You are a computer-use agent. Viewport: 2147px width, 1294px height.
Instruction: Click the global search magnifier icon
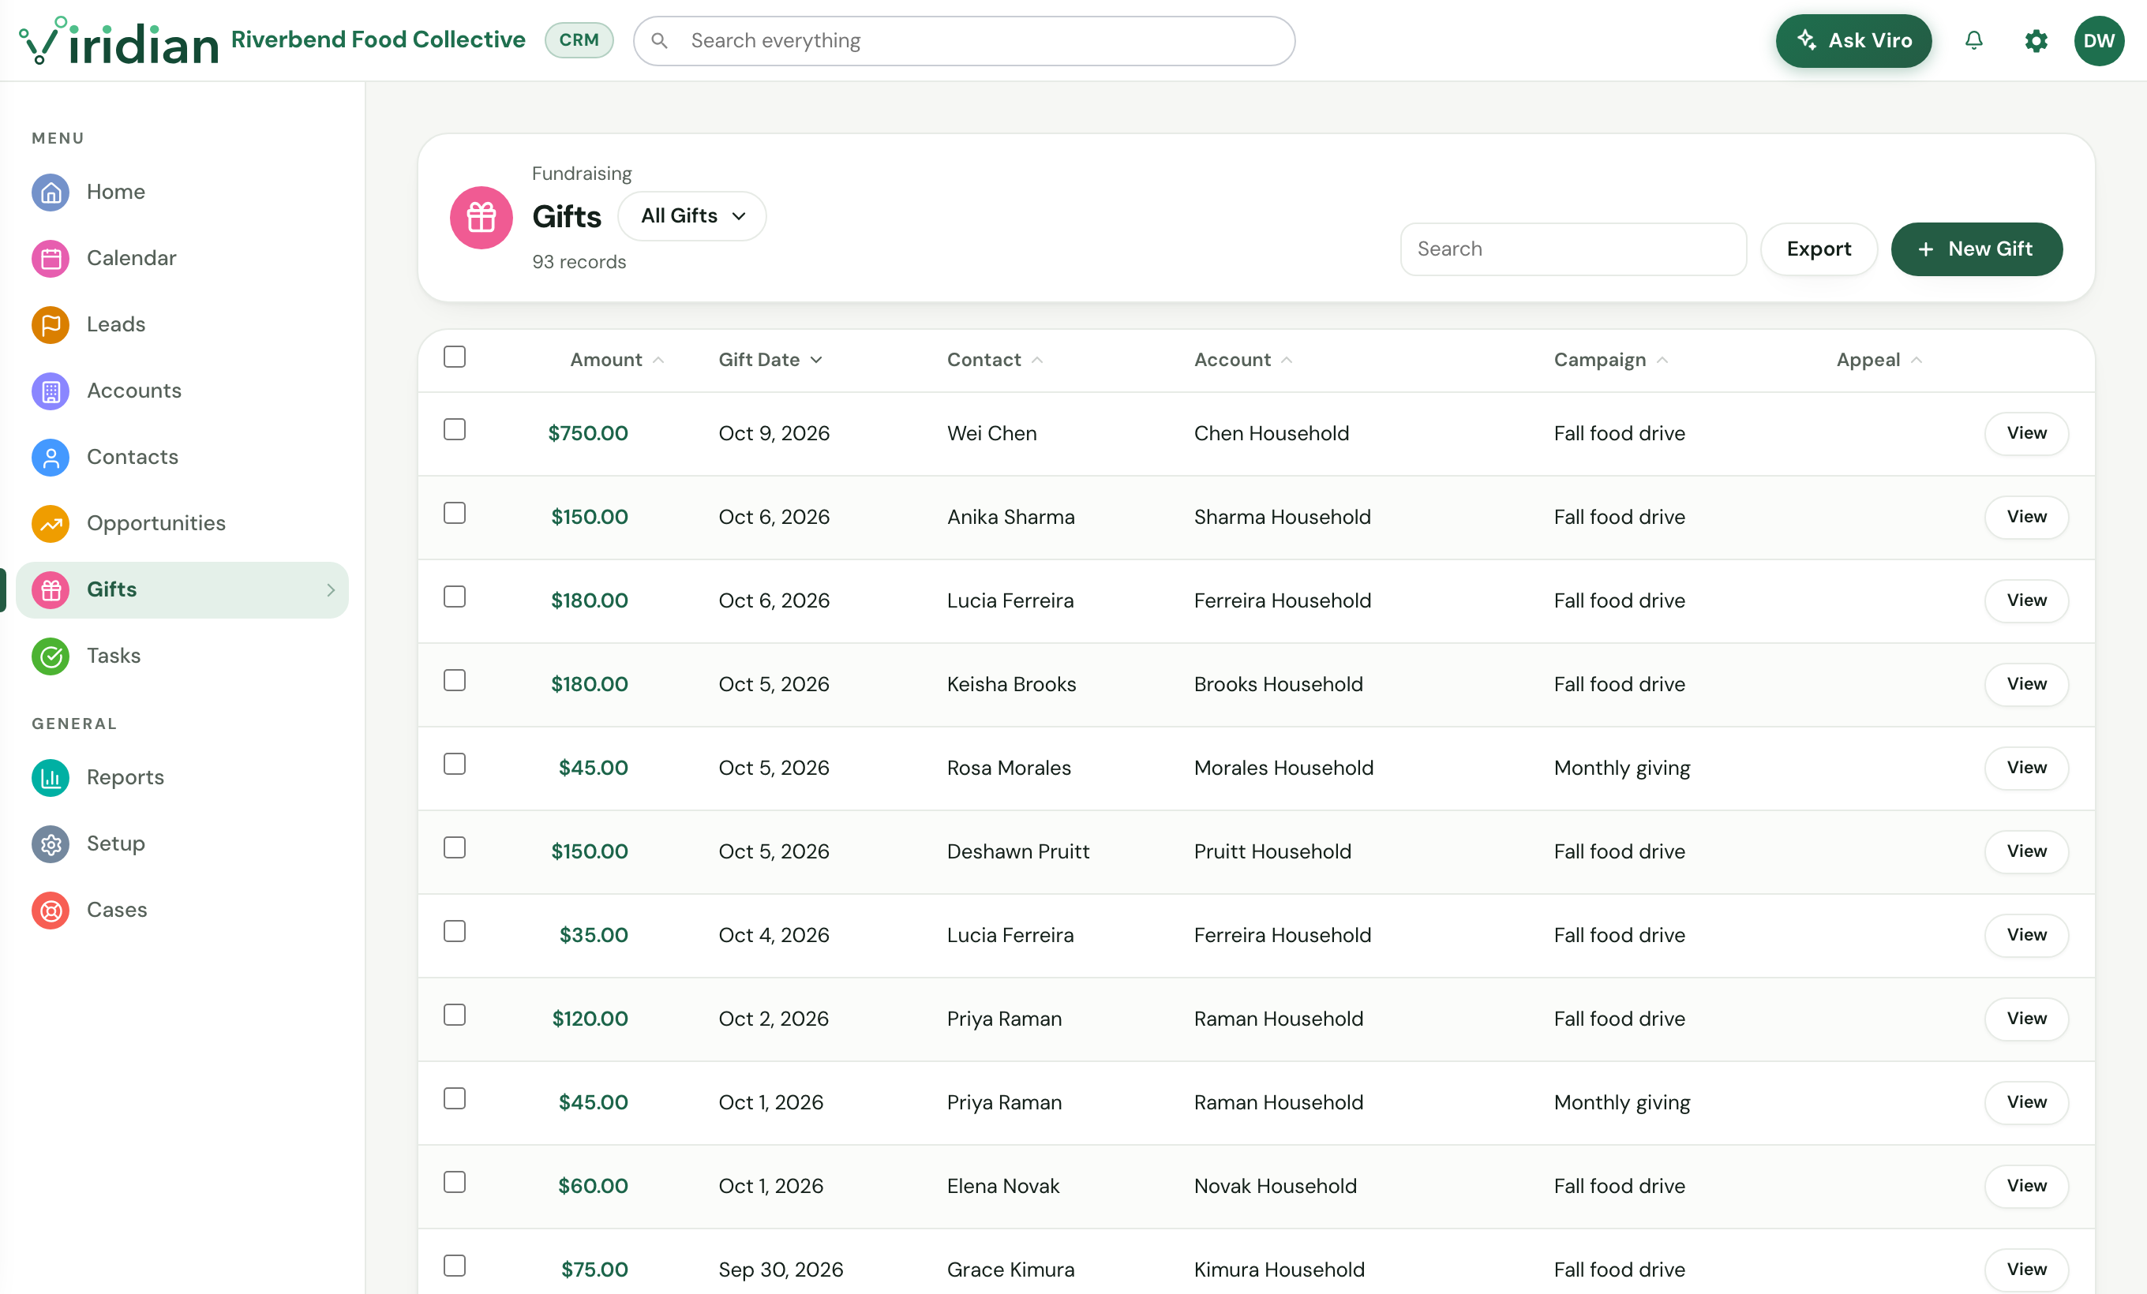click(x=660, y=41)
